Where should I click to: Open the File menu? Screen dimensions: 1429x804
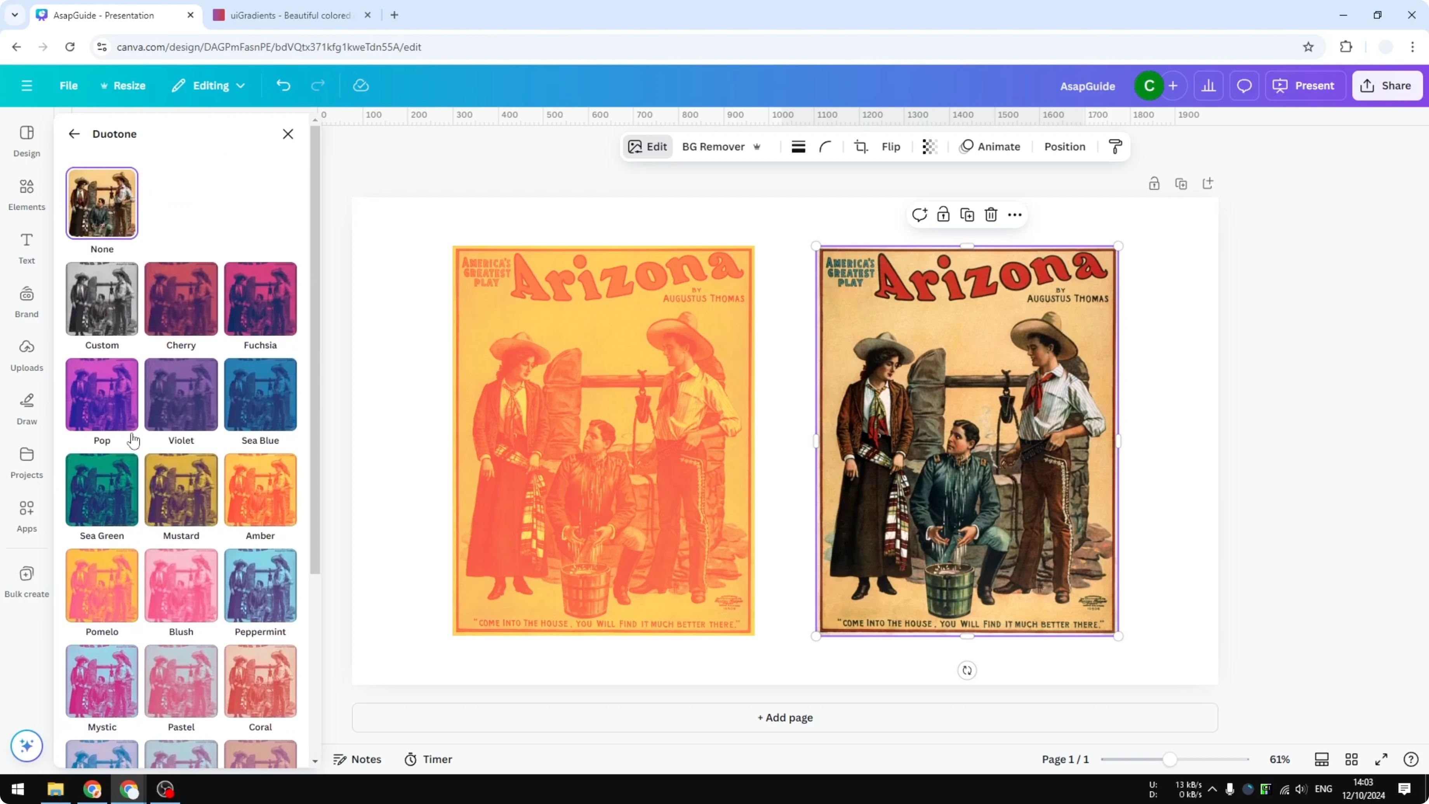[69, 85]
